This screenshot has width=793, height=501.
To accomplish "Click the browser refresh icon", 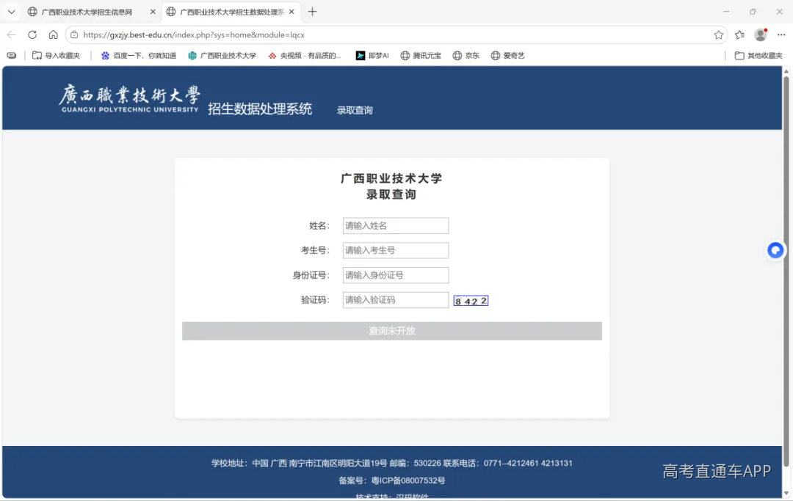I will (32, 35).
